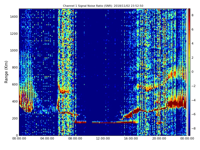Click the 04:00:00 time axis label
This screenshot has height=150, width=200.
[47, 138]
